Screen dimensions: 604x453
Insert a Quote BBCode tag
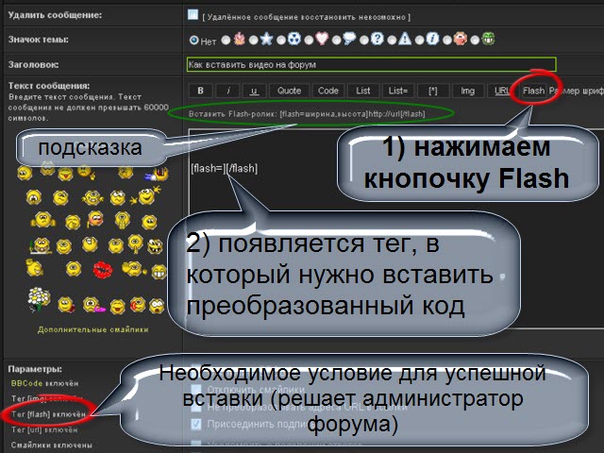pyautogui.click(x=290, y=91)
